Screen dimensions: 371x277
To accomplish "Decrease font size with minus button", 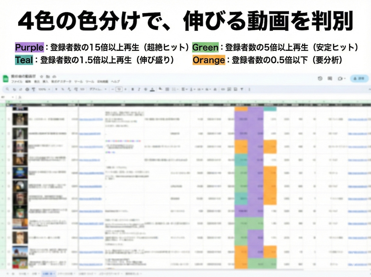I will [x=113, y=89].
